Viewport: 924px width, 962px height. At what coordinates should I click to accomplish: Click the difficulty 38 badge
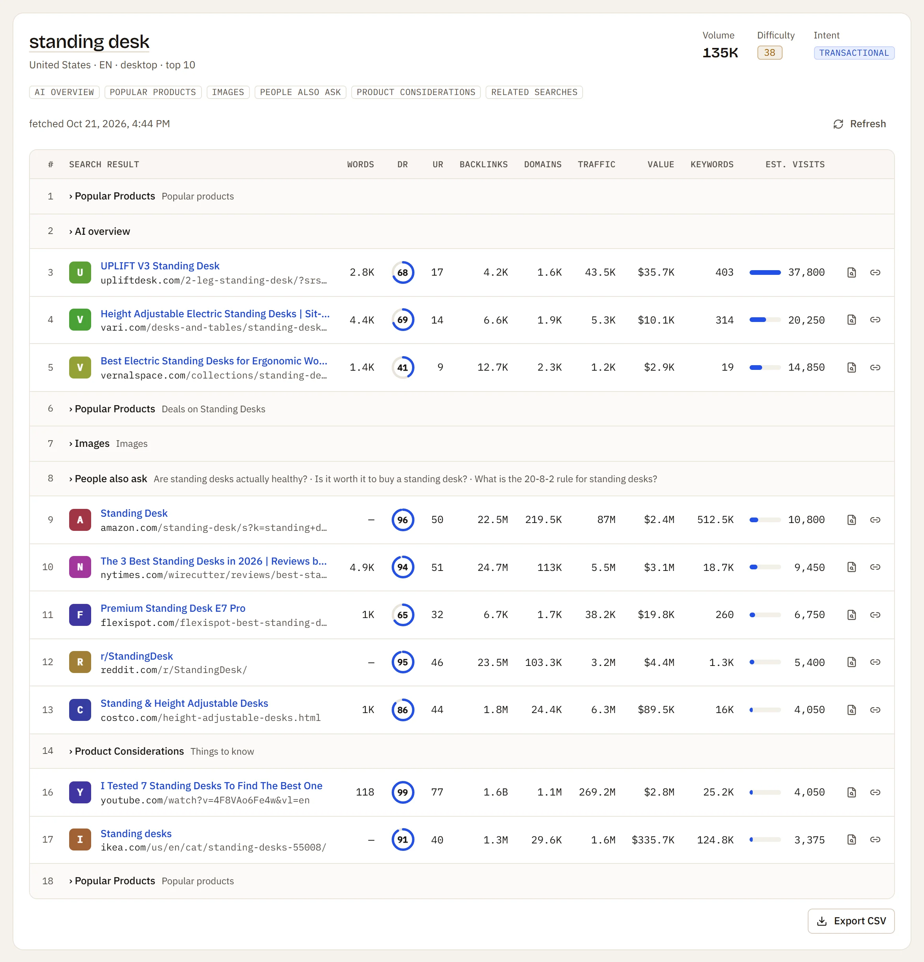click(769, 53)
